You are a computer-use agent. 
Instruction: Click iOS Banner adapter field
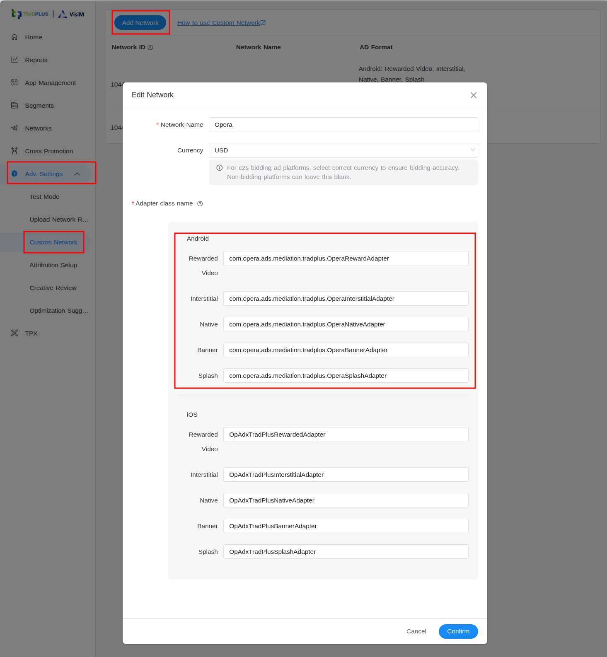tap(346, 526)
